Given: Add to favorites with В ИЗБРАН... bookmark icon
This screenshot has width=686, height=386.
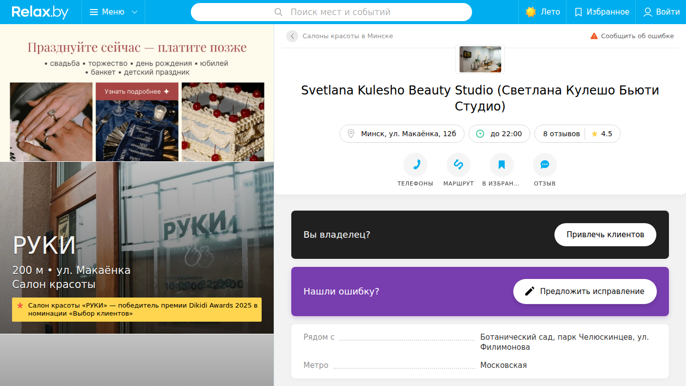Looking at the screenshot, I should coord(502,165).
